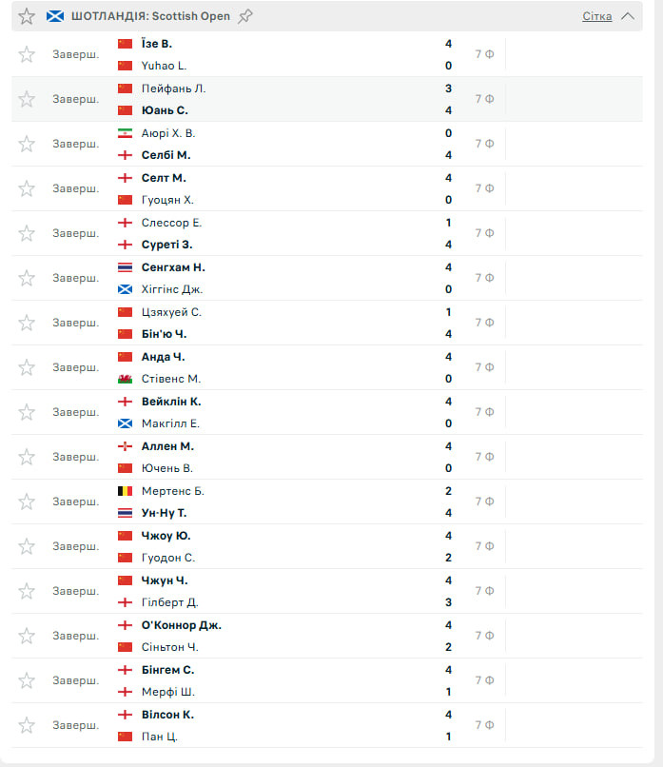Screen dimensions: 663x767
Task: Favorite the Анда Ч. vs Стівенс М. match
Action: click(27, 367)
